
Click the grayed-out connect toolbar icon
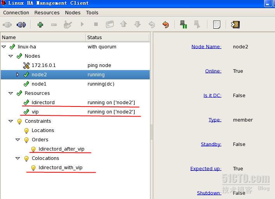pos(7,25)
